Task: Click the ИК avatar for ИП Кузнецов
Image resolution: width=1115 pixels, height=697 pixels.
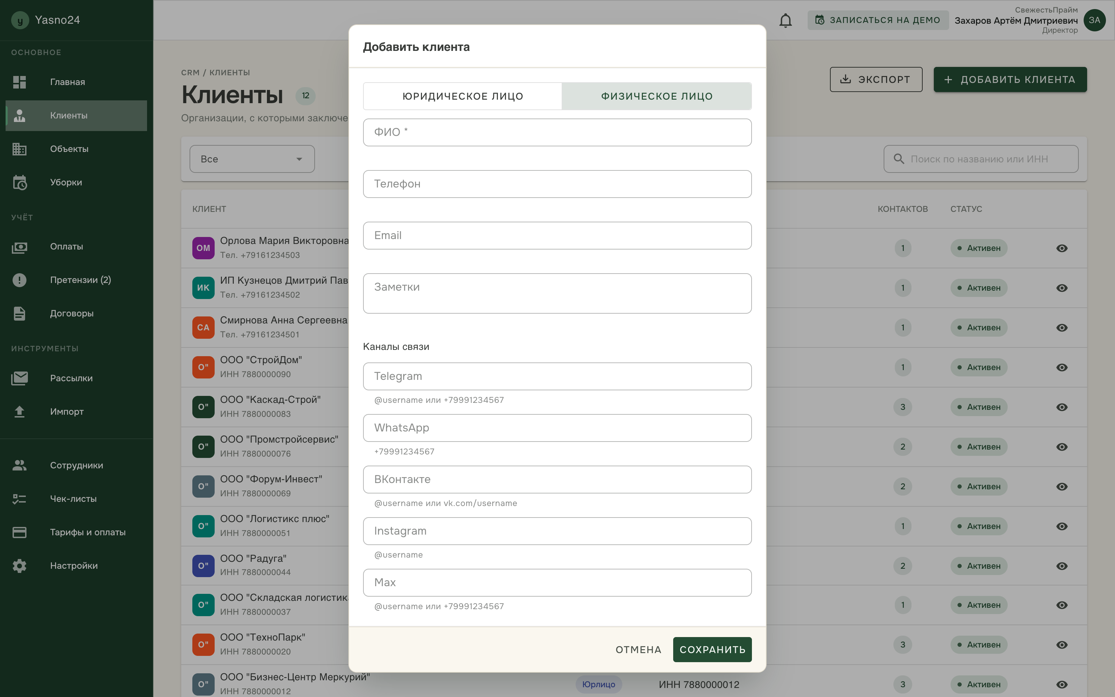Action: point(203,288)
